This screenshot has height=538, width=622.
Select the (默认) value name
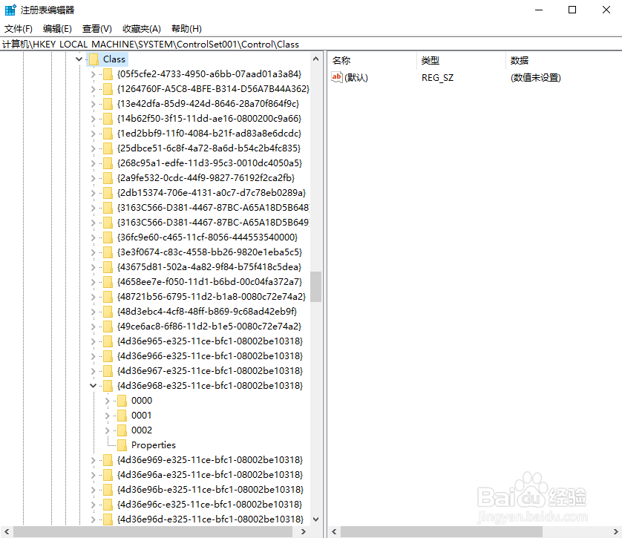click(356, 78)
